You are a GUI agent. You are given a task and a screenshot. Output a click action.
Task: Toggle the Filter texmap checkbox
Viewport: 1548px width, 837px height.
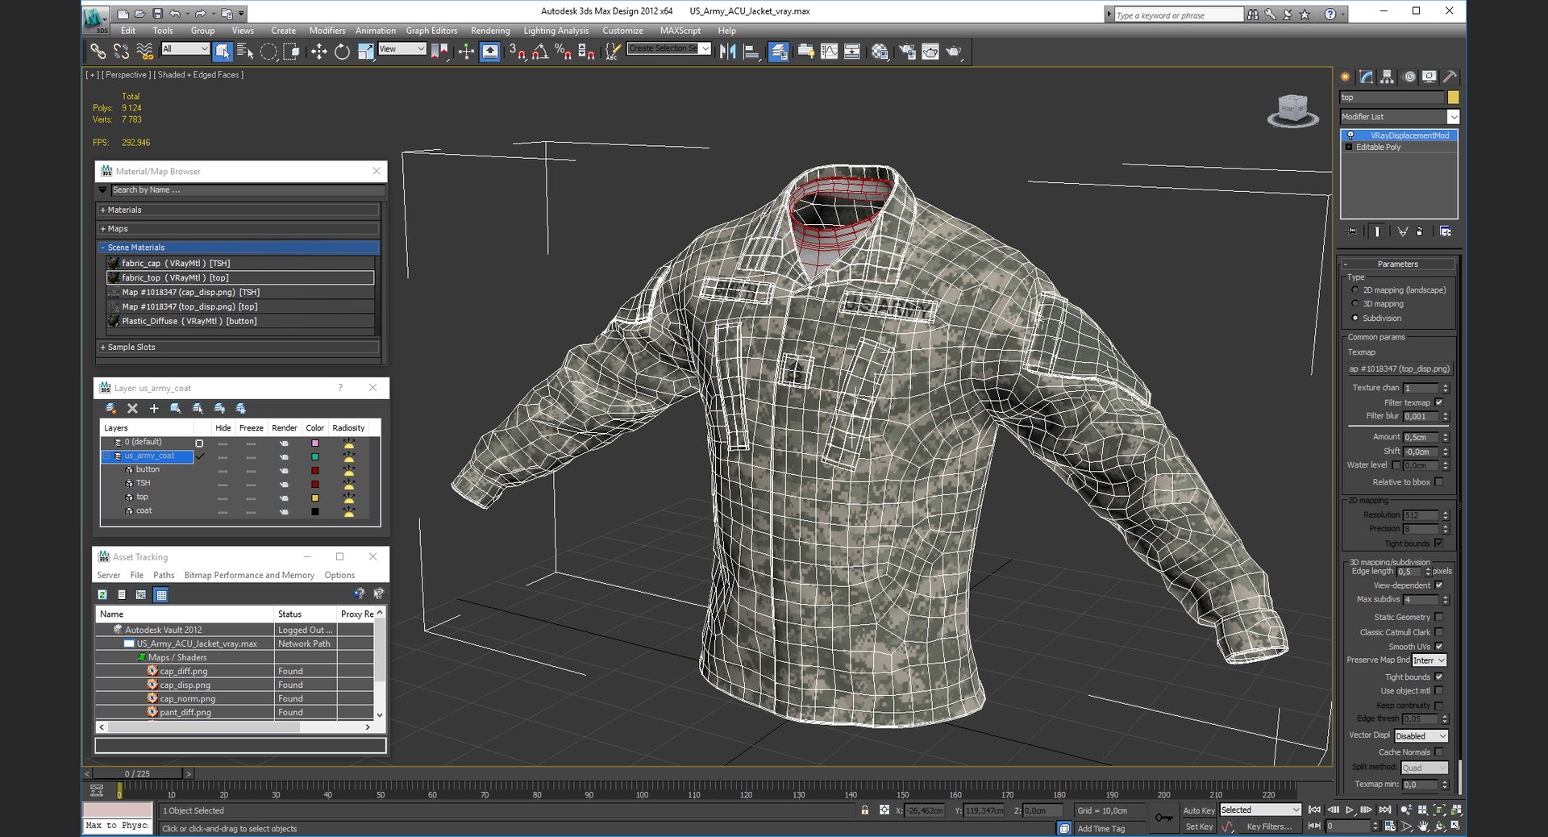(1439, 402)
